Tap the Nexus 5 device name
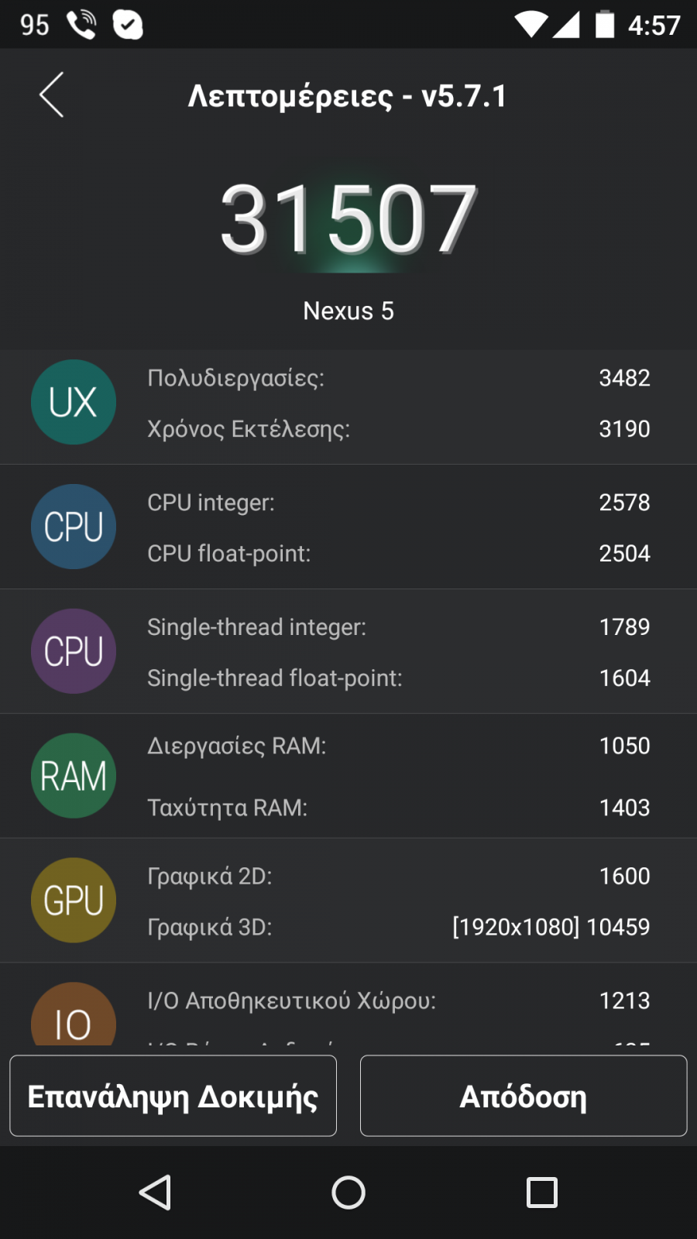The height and width of the screenshot is (1239, 697). click(x=348, y=311)
